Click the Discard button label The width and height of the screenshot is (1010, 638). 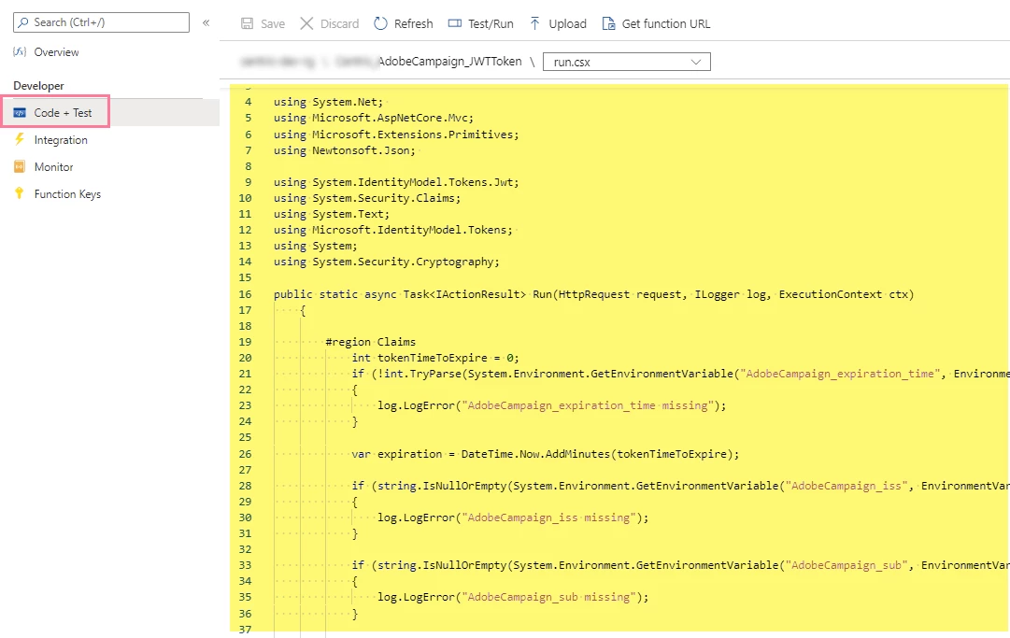pos(339,24)
